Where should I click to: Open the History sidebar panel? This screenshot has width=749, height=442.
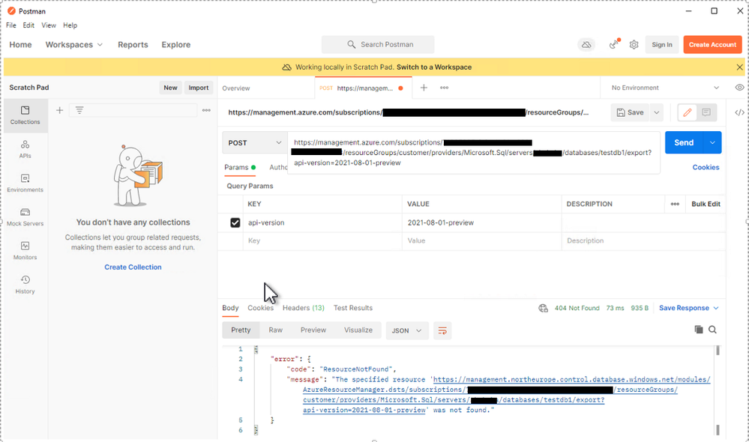pos(25,285)
